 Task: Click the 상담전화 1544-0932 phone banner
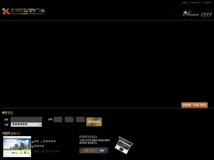coord(195,105)
